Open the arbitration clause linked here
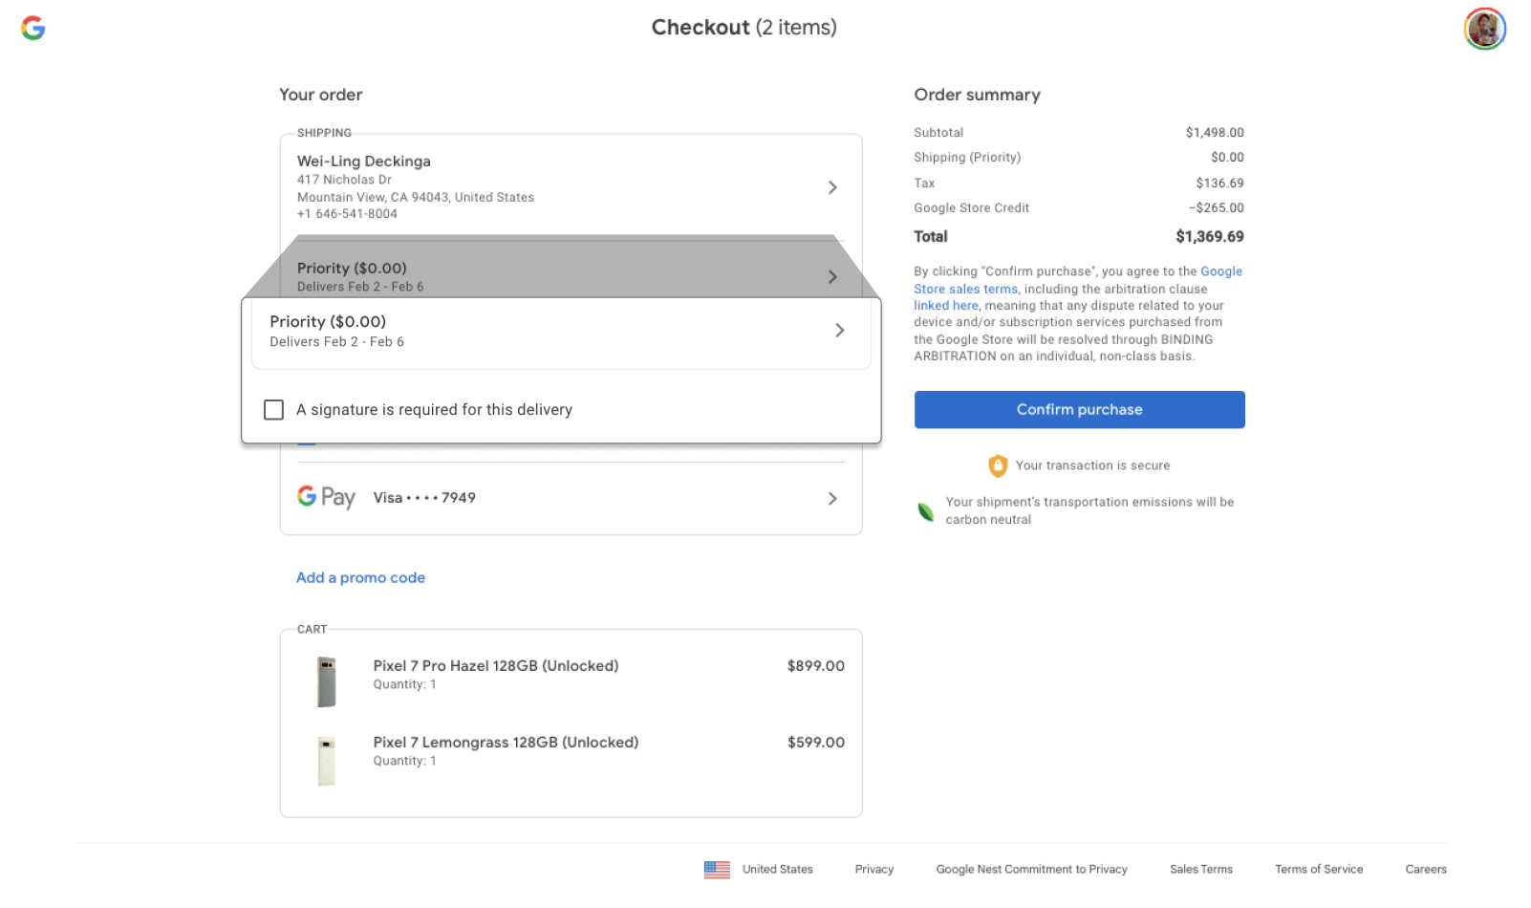 coord(946,306)
